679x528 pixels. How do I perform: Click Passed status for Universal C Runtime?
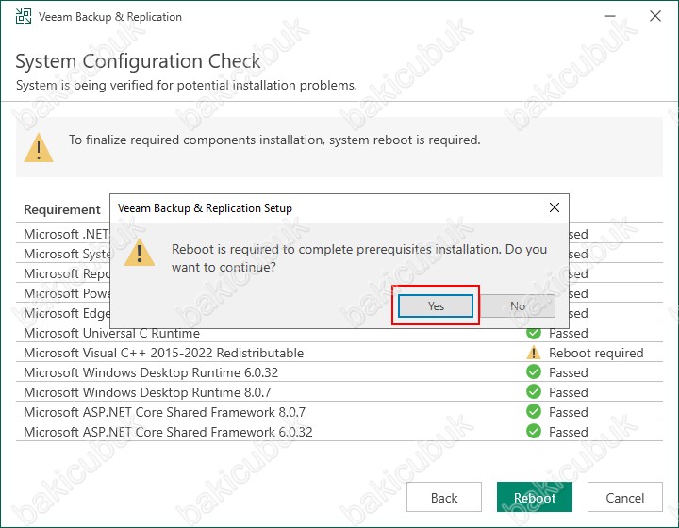tap(568, 333)
